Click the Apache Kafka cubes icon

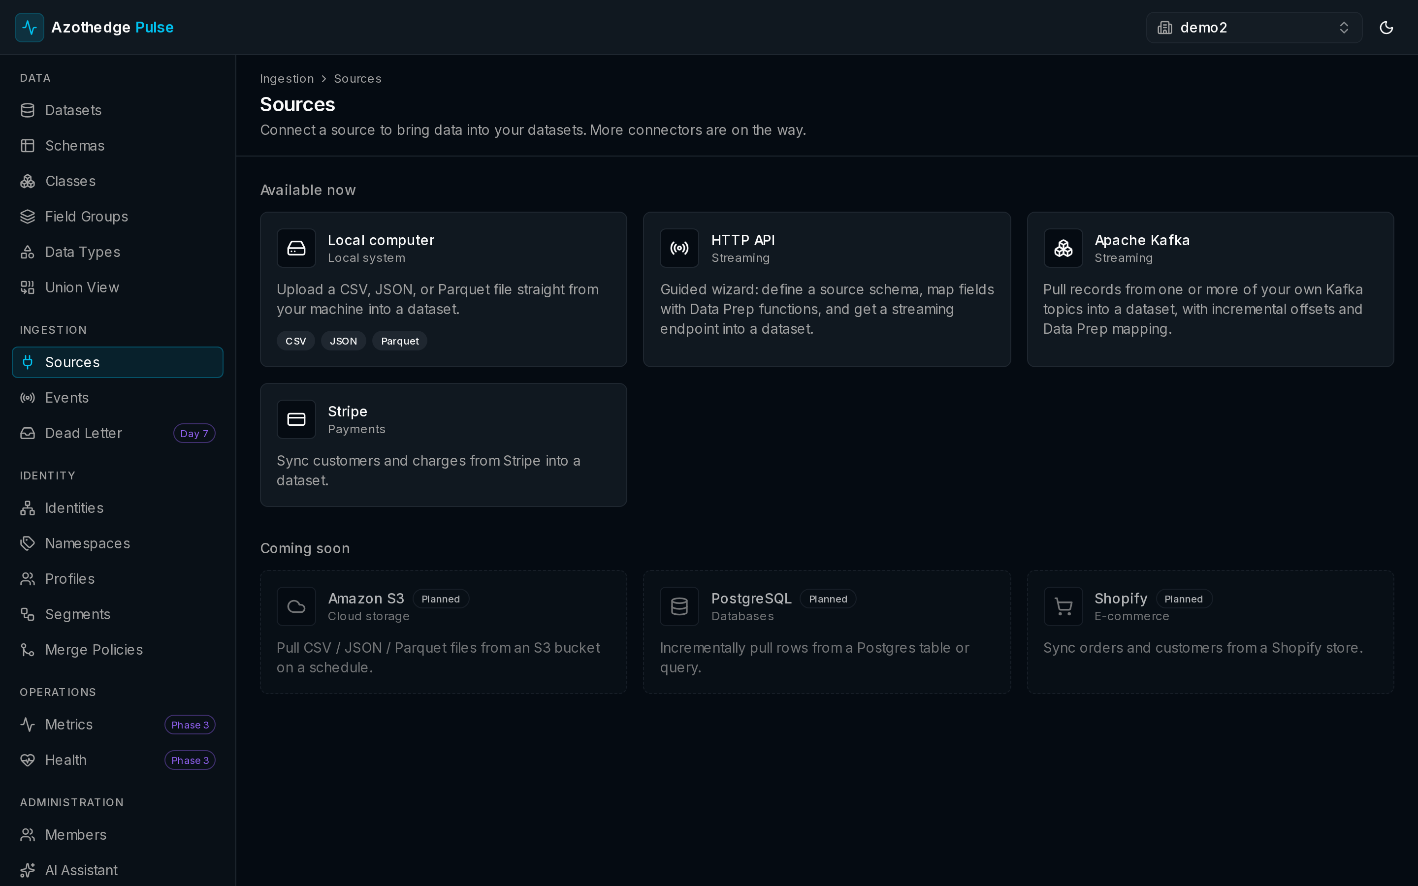click(1063, 249)
